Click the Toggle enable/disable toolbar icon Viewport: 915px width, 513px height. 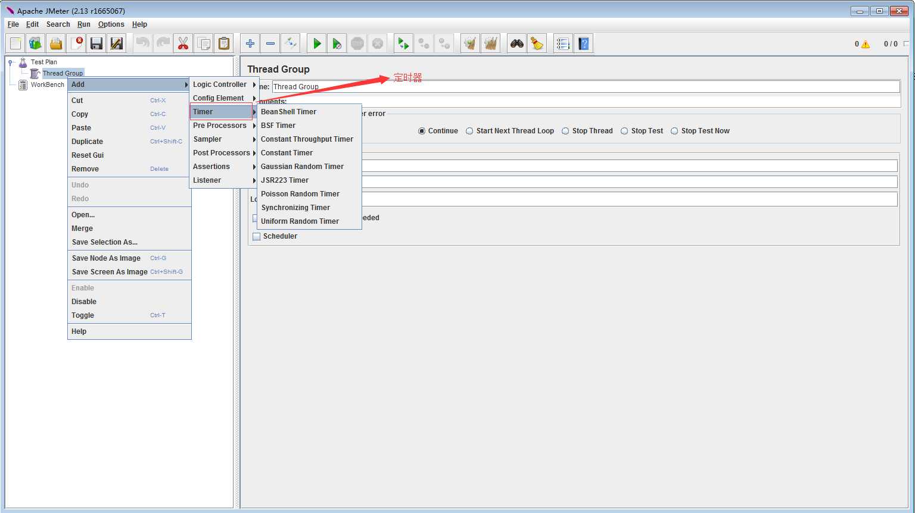[x=291, y=43]
